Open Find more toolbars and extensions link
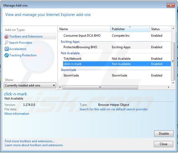Screen dimensions: 178x153 point(30,141)
